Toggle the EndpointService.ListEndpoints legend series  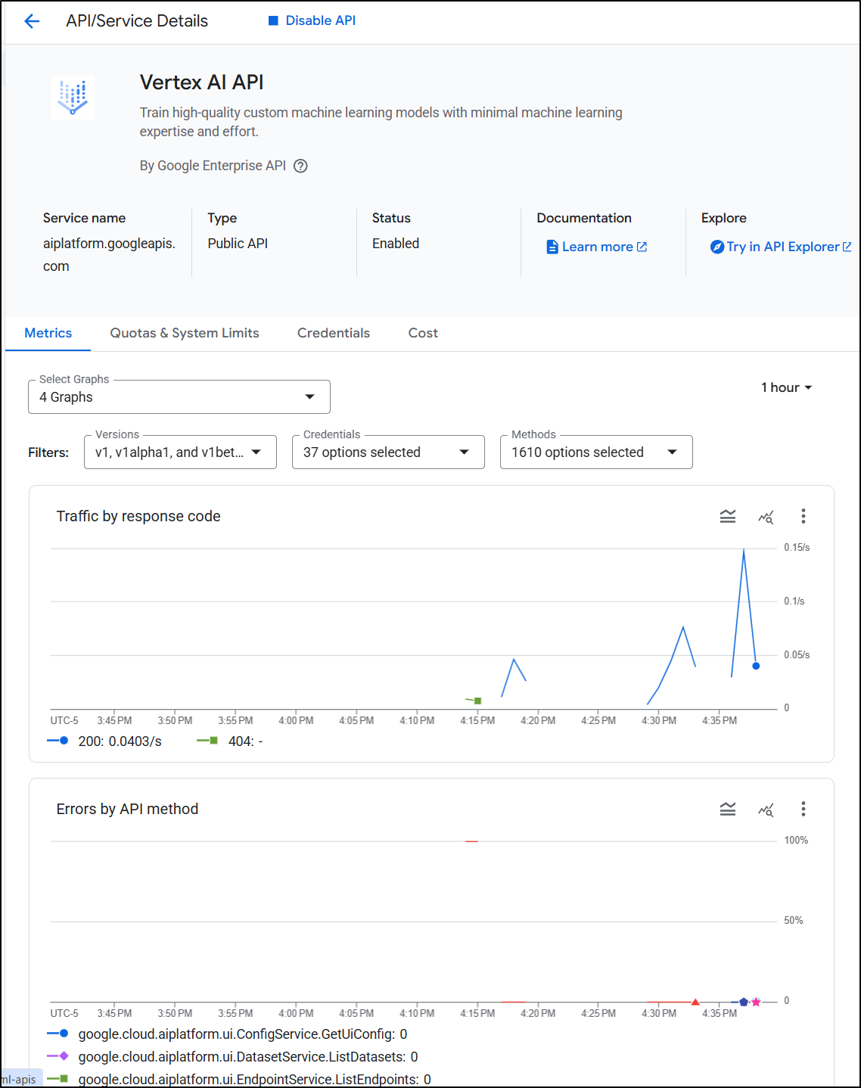[239, 1080]
